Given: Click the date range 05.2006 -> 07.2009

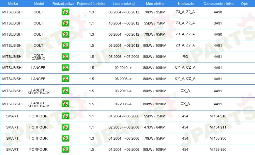Looking at the screenshot, I should [x=124, y=57].
